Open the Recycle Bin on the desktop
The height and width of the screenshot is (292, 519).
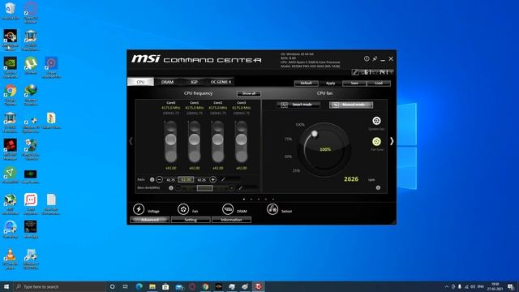pos(11,11)
